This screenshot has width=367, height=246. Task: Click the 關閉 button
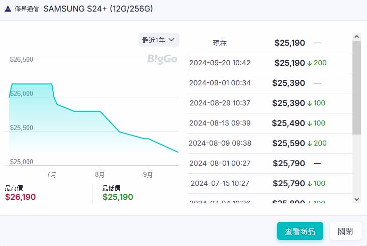pyautogui.click(x=345, y=231)
